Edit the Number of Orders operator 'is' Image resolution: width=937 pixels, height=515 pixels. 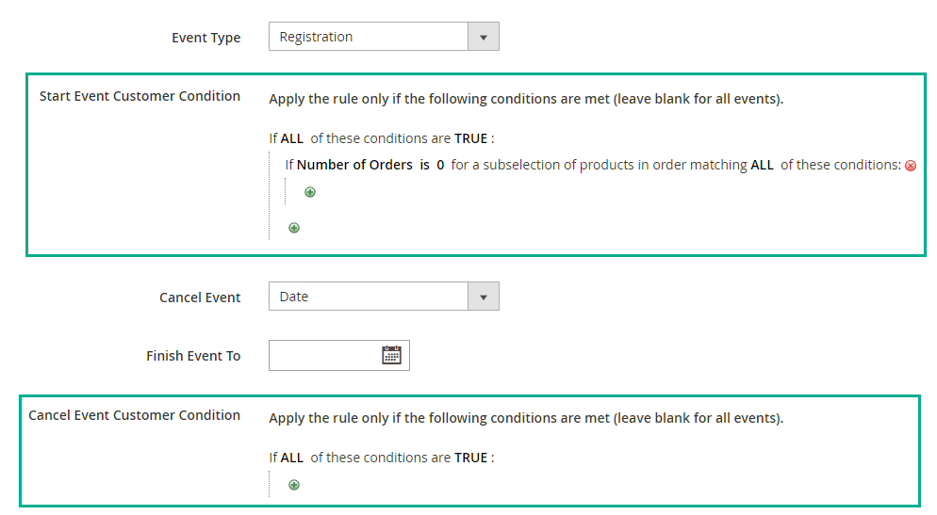[424, 165]
